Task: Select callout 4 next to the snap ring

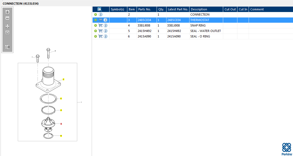Action: [x=61, y=110]
